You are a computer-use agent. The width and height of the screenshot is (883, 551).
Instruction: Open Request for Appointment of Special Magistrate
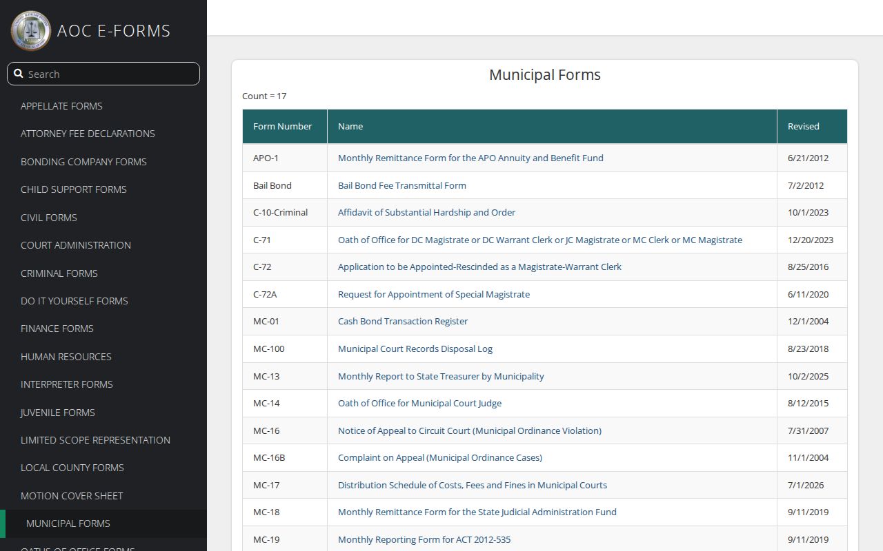click(434, 294)
